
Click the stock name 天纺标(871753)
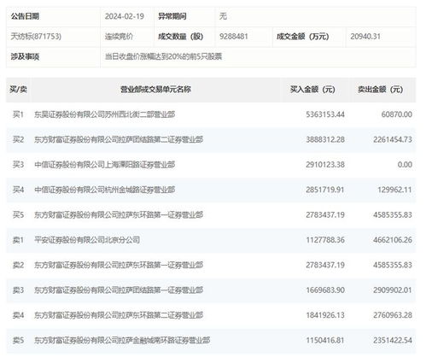point(36,37)
